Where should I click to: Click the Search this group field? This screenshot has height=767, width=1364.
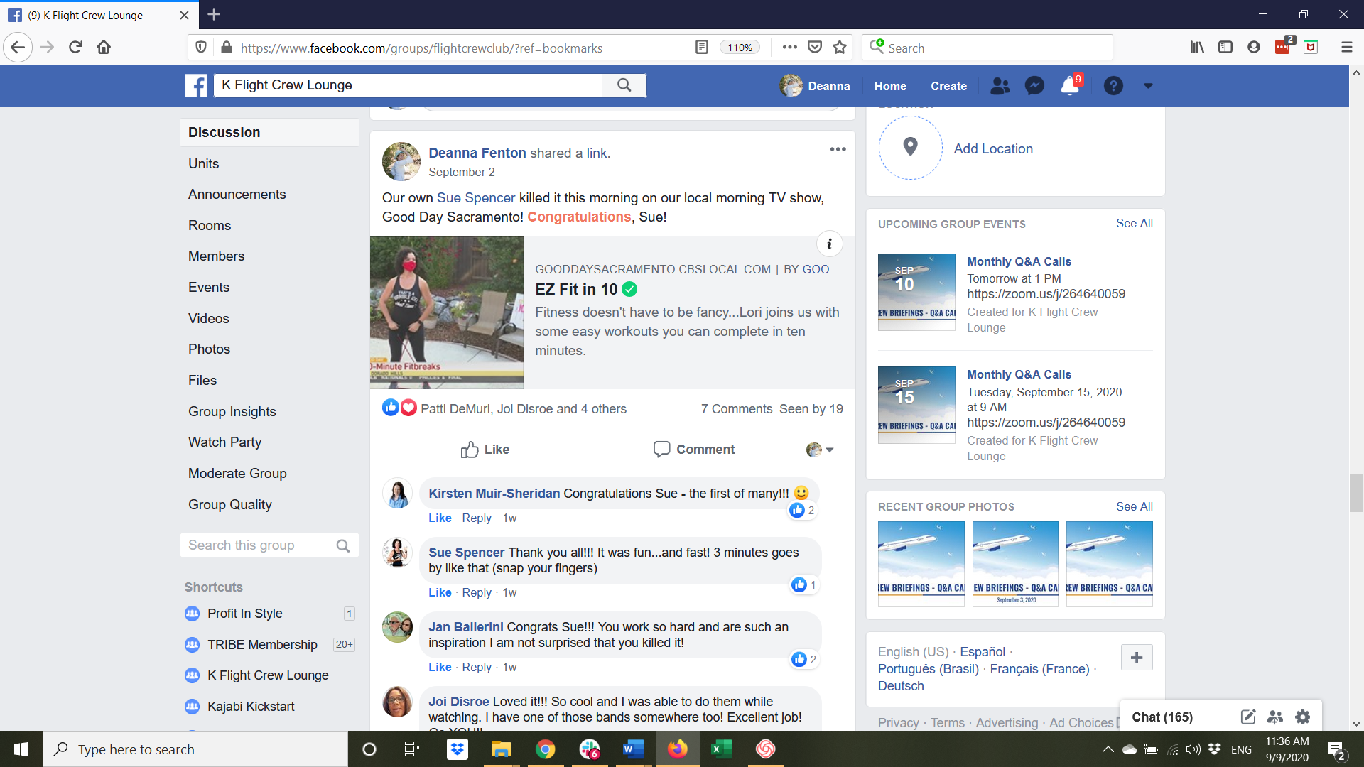point(259,545)
